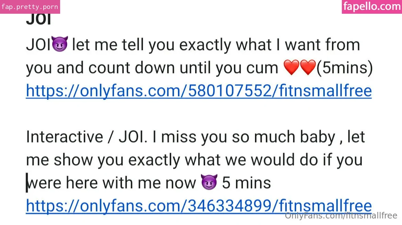Click the first red heart emoji
402x225 pixels.
point(291,67)
